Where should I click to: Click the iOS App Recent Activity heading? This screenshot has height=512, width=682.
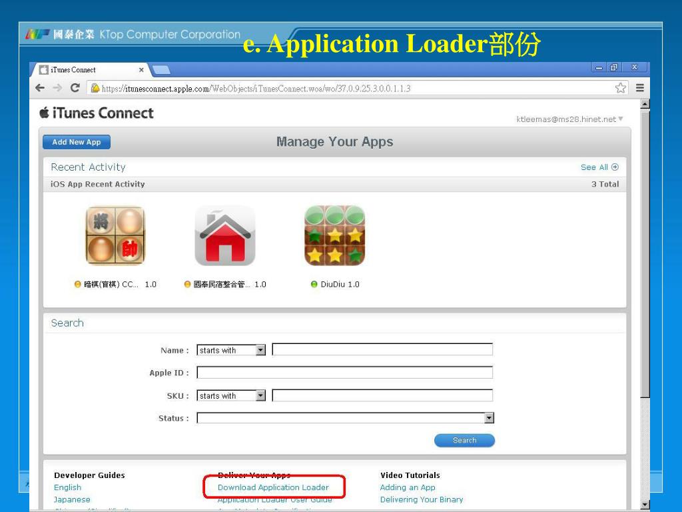[x=98, y=184]
